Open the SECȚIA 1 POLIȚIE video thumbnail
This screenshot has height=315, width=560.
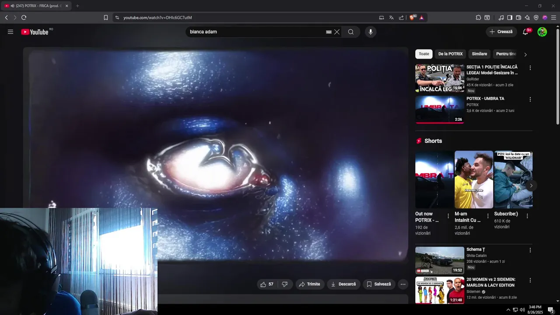click(x=440, y=78)
